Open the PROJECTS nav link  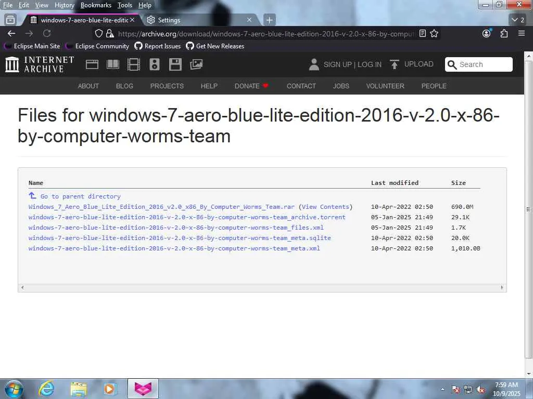pyautogui.click(x=167, y=86)
